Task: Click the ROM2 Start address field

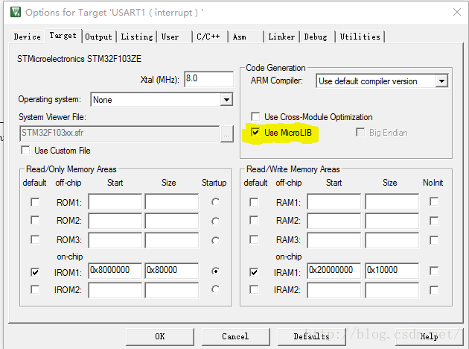Action: [115, 221]
